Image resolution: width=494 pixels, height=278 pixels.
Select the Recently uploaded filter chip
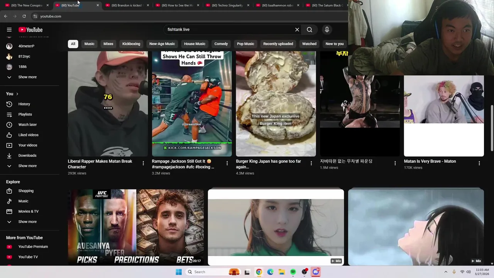pos(278,44)
